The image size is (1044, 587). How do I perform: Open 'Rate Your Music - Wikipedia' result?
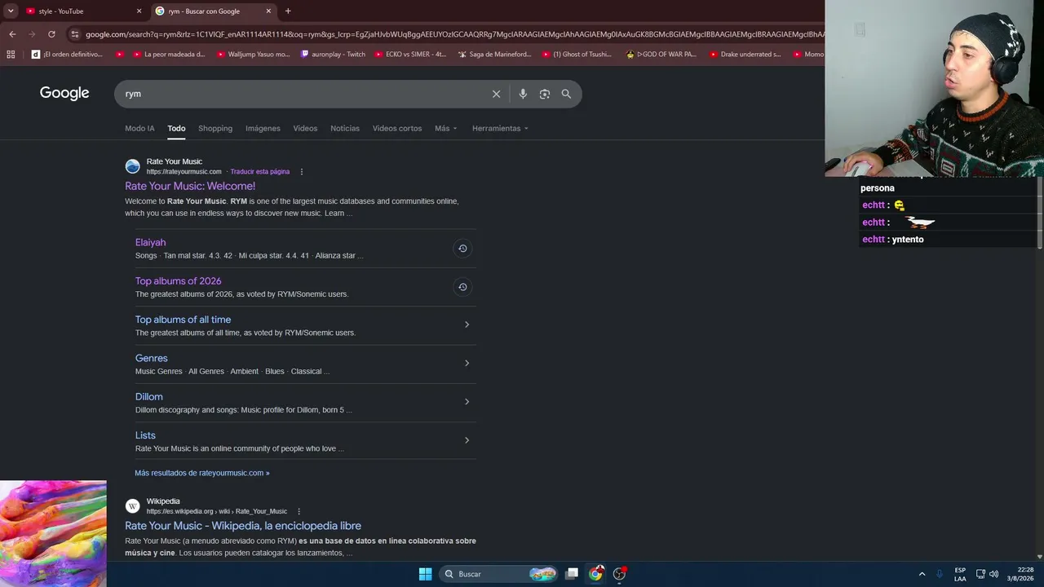(x=243, y=526)
